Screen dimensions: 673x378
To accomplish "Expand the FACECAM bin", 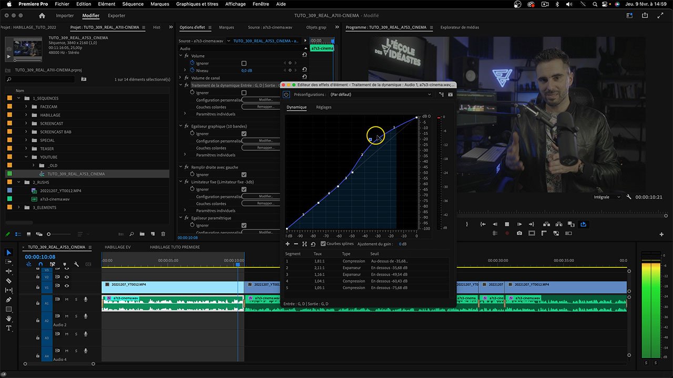I will tap(26, 107).
